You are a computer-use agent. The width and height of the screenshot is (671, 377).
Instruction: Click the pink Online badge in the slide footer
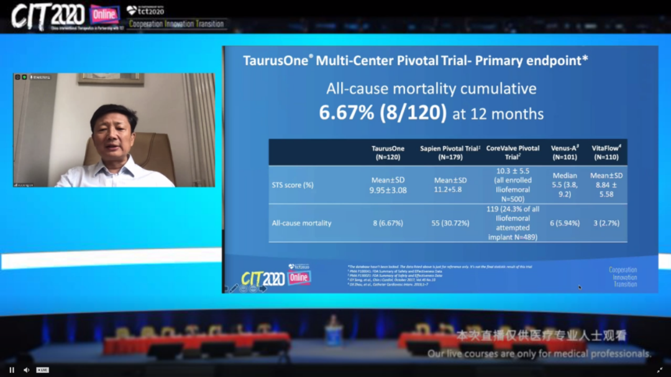coord(299,278)
